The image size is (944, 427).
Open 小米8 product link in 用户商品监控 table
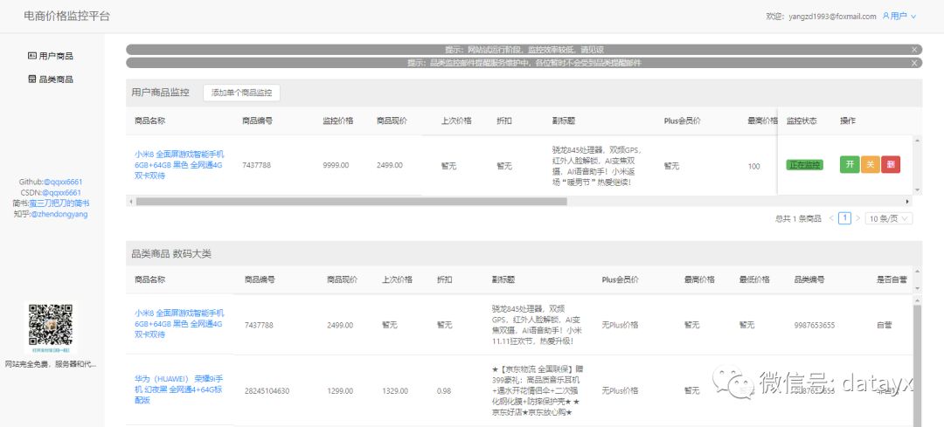coord(179,165)
